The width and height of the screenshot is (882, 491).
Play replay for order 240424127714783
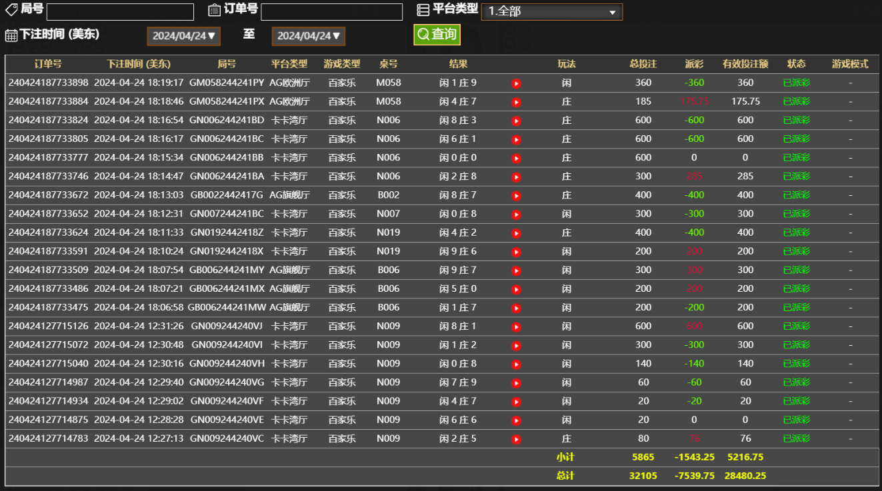tap(516, 439)
